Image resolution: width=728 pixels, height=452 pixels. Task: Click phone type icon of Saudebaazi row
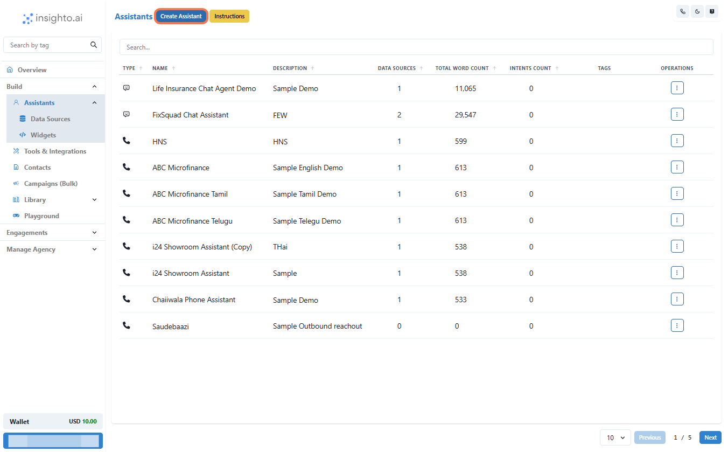click(x=127, y=325)
